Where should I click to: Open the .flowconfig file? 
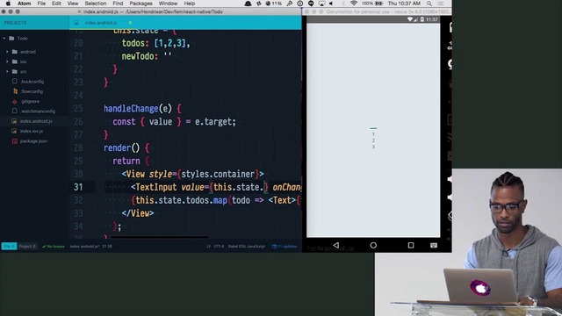(x=32, y=91)
